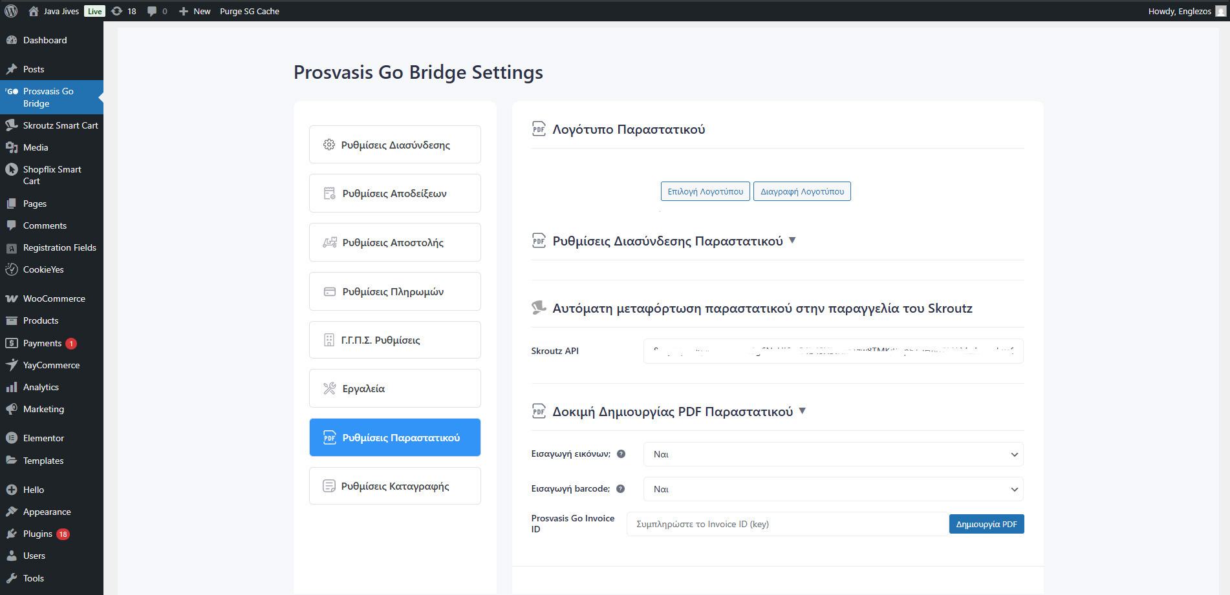Collapse Δοκιμή Δημιουργίας PDF Παραστατικού arrow
Viewport: 1230px width, 595px height.
[x=802, y=411]
